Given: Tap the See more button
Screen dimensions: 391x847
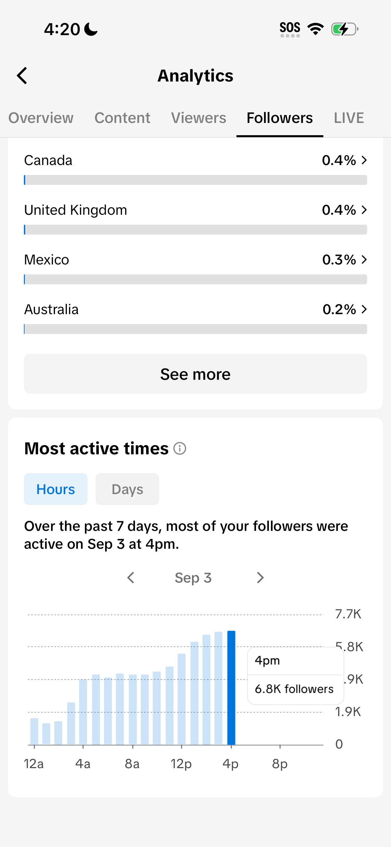Looking at the screenshot, I should [x=195, y=374].
